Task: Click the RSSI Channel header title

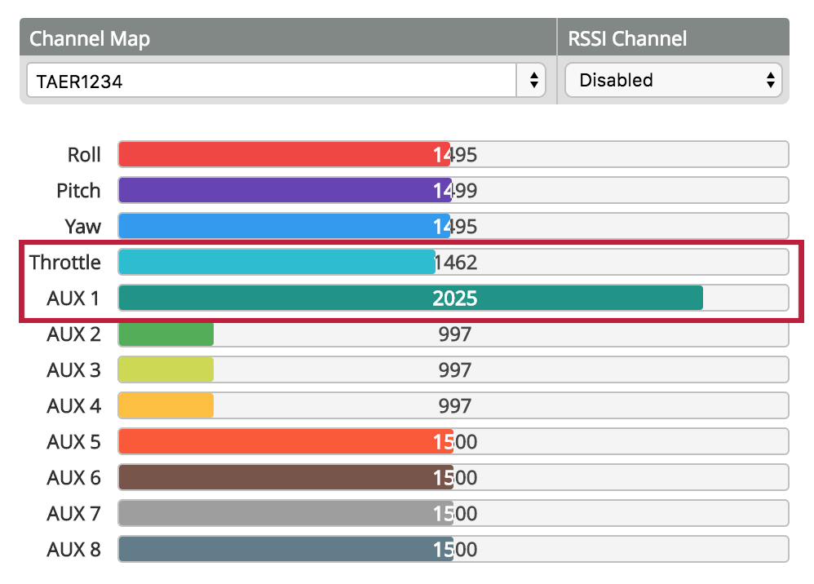Action: (627, 38)
